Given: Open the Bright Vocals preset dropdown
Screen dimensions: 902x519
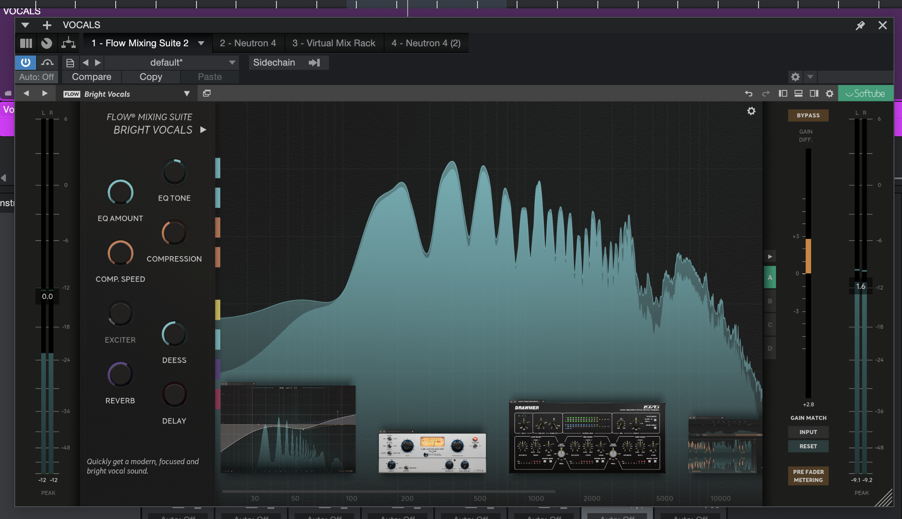Looking at the screenshot, I should pos(186,93).
